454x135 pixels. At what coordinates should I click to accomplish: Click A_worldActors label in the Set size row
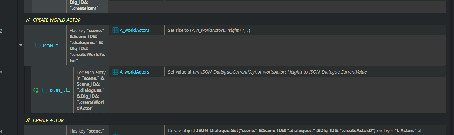coord(134,30)
